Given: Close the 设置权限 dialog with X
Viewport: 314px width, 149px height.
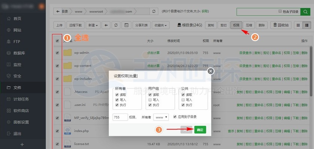Looking at the screenshot, I should tap(210, 71).
